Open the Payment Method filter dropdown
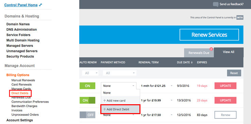 (120, 73)
